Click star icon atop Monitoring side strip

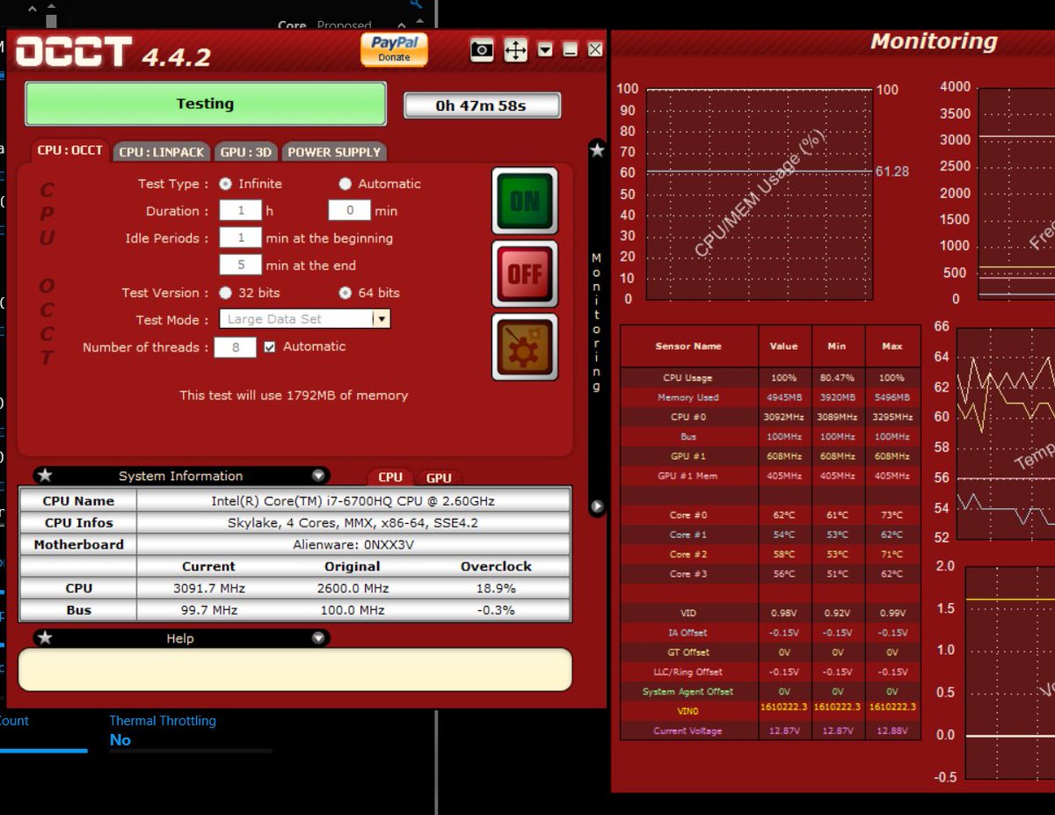[597, 149]
